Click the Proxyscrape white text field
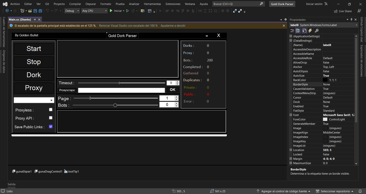Viewport: 366px width, 194px height. tap(122, 90)
